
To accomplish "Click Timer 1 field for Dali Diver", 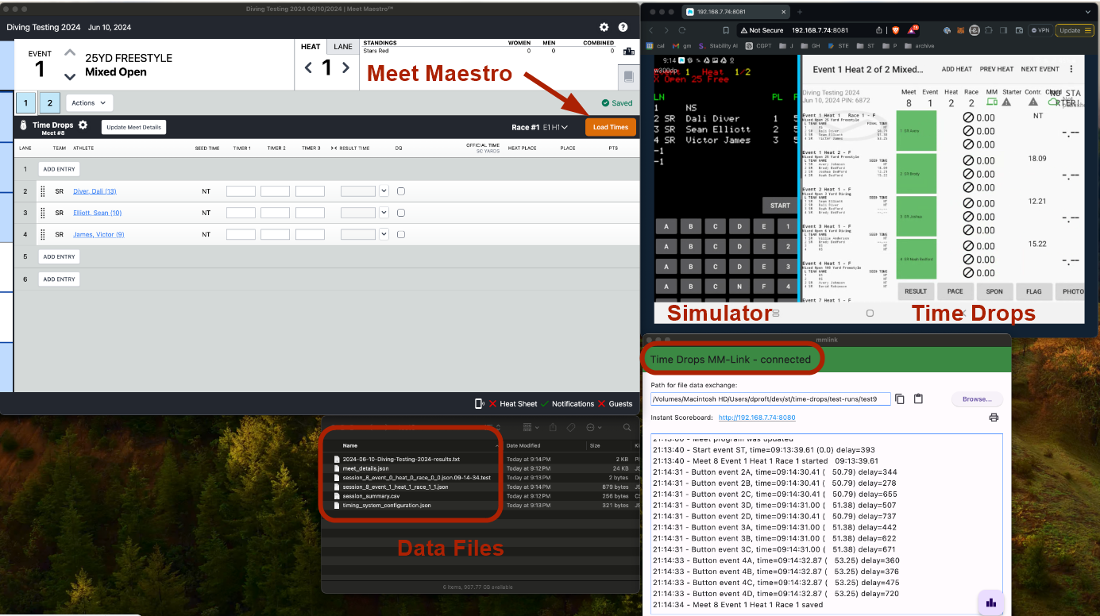I will coord(241,191).
